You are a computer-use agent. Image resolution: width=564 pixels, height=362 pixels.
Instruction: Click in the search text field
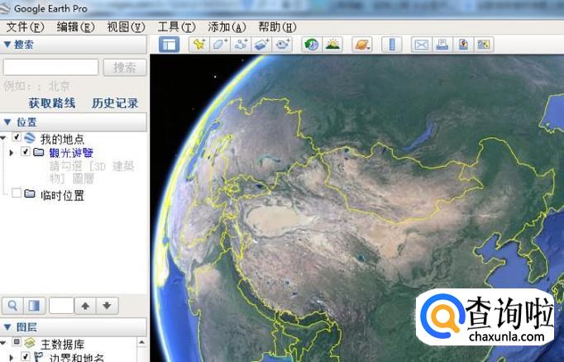pos(50,67)
